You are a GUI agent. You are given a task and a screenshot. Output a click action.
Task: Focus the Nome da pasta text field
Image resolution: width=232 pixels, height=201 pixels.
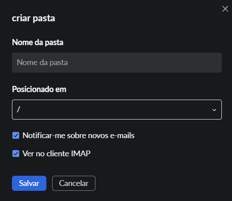(117, 62)
